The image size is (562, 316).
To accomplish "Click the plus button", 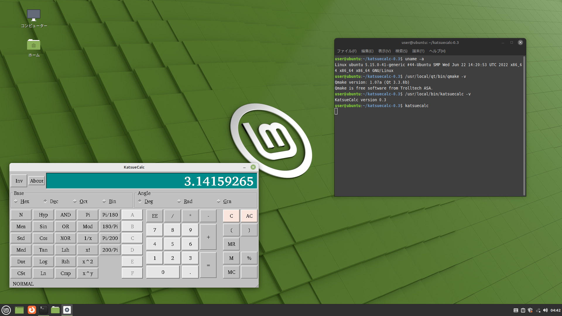I will 208,237.
